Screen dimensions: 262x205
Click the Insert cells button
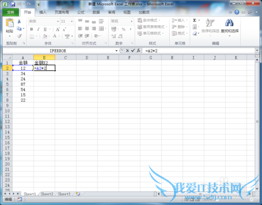[x=180, y=20]
